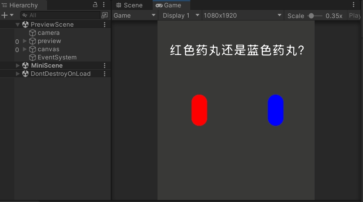The height and width of the screenshot is (202, 363).
Task: Open the Game view mode dropdown
Action: pos(135,16)
